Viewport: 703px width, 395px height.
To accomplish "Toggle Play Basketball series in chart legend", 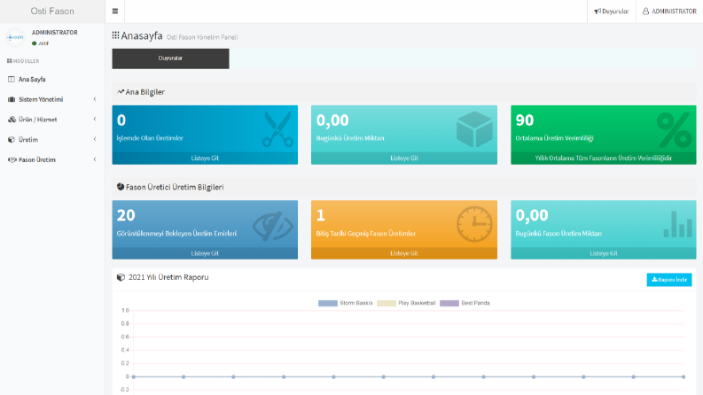I will point(406,303).
